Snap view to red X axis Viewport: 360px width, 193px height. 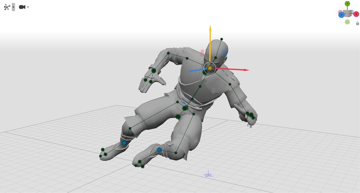pos(356,14)
